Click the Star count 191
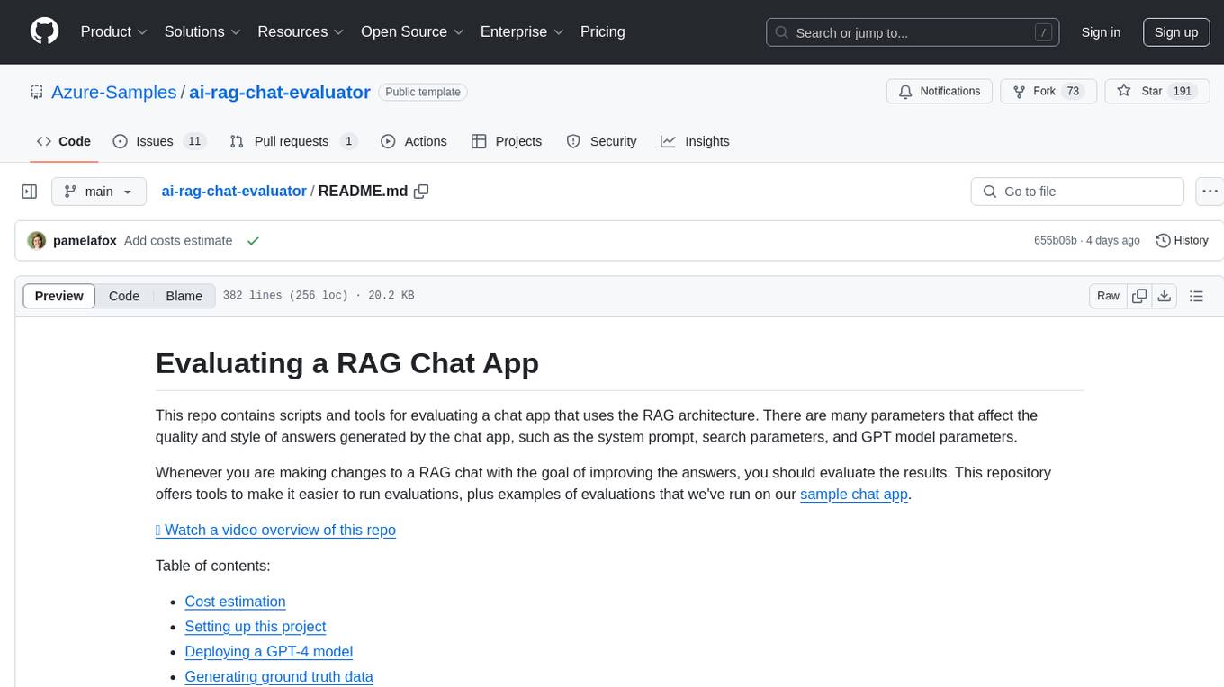This screenshot has height=687, width=1224. [1183, 92]
